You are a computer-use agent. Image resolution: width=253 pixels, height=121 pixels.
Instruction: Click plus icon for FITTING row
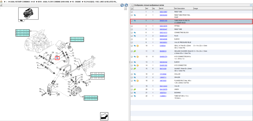[132, 26]
